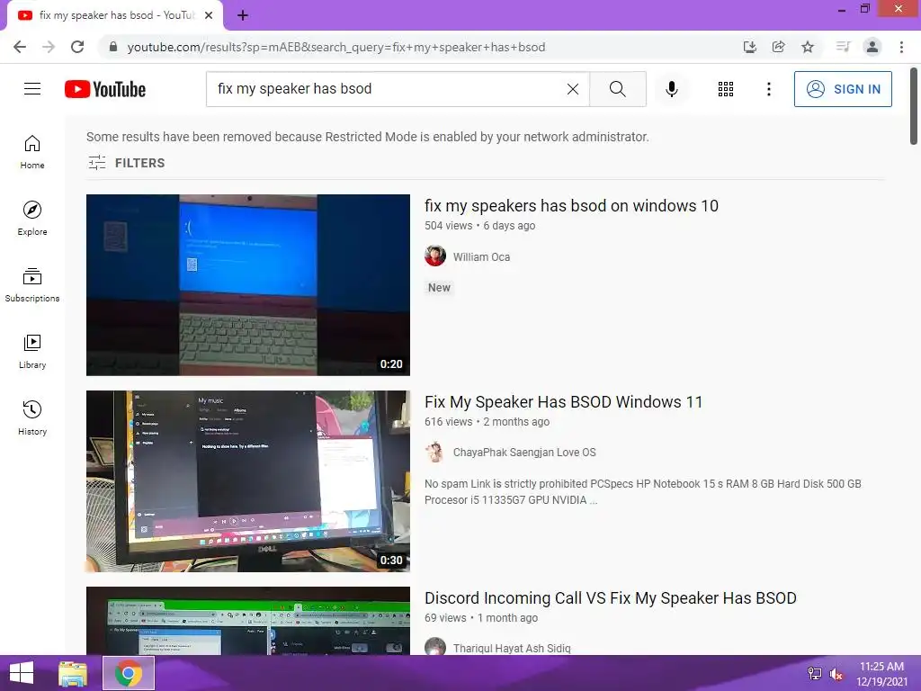
Task: Clear the search box with the X
Action: 573,89
